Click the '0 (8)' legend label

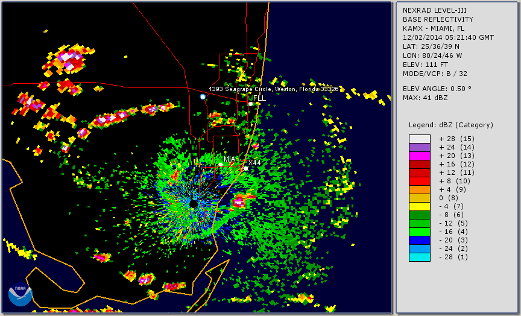tap(449, 198)
